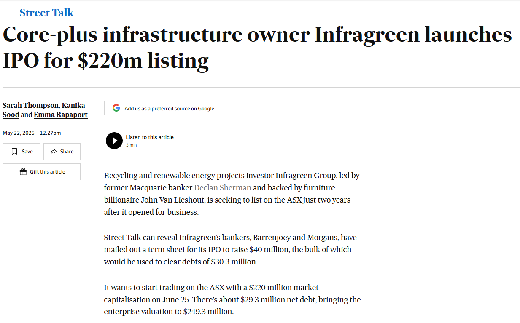This screenshot has height=323, width=520.
Task: Click the '3 min' audio duration
Action: coord(131,145)
